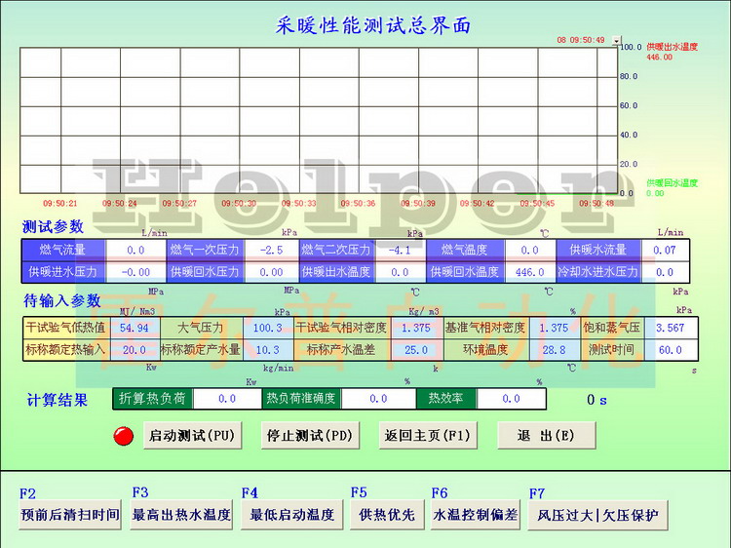Click 供暖水流量 reading 0.07
The width and height of the screenshot is (731, 548).
tap(665, 250)
